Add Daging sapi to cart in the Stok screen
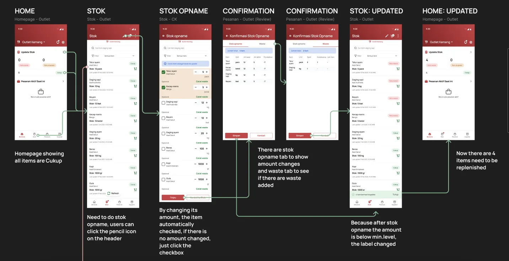This screenshot has width=509, height=261. click(x=135, y=86)
